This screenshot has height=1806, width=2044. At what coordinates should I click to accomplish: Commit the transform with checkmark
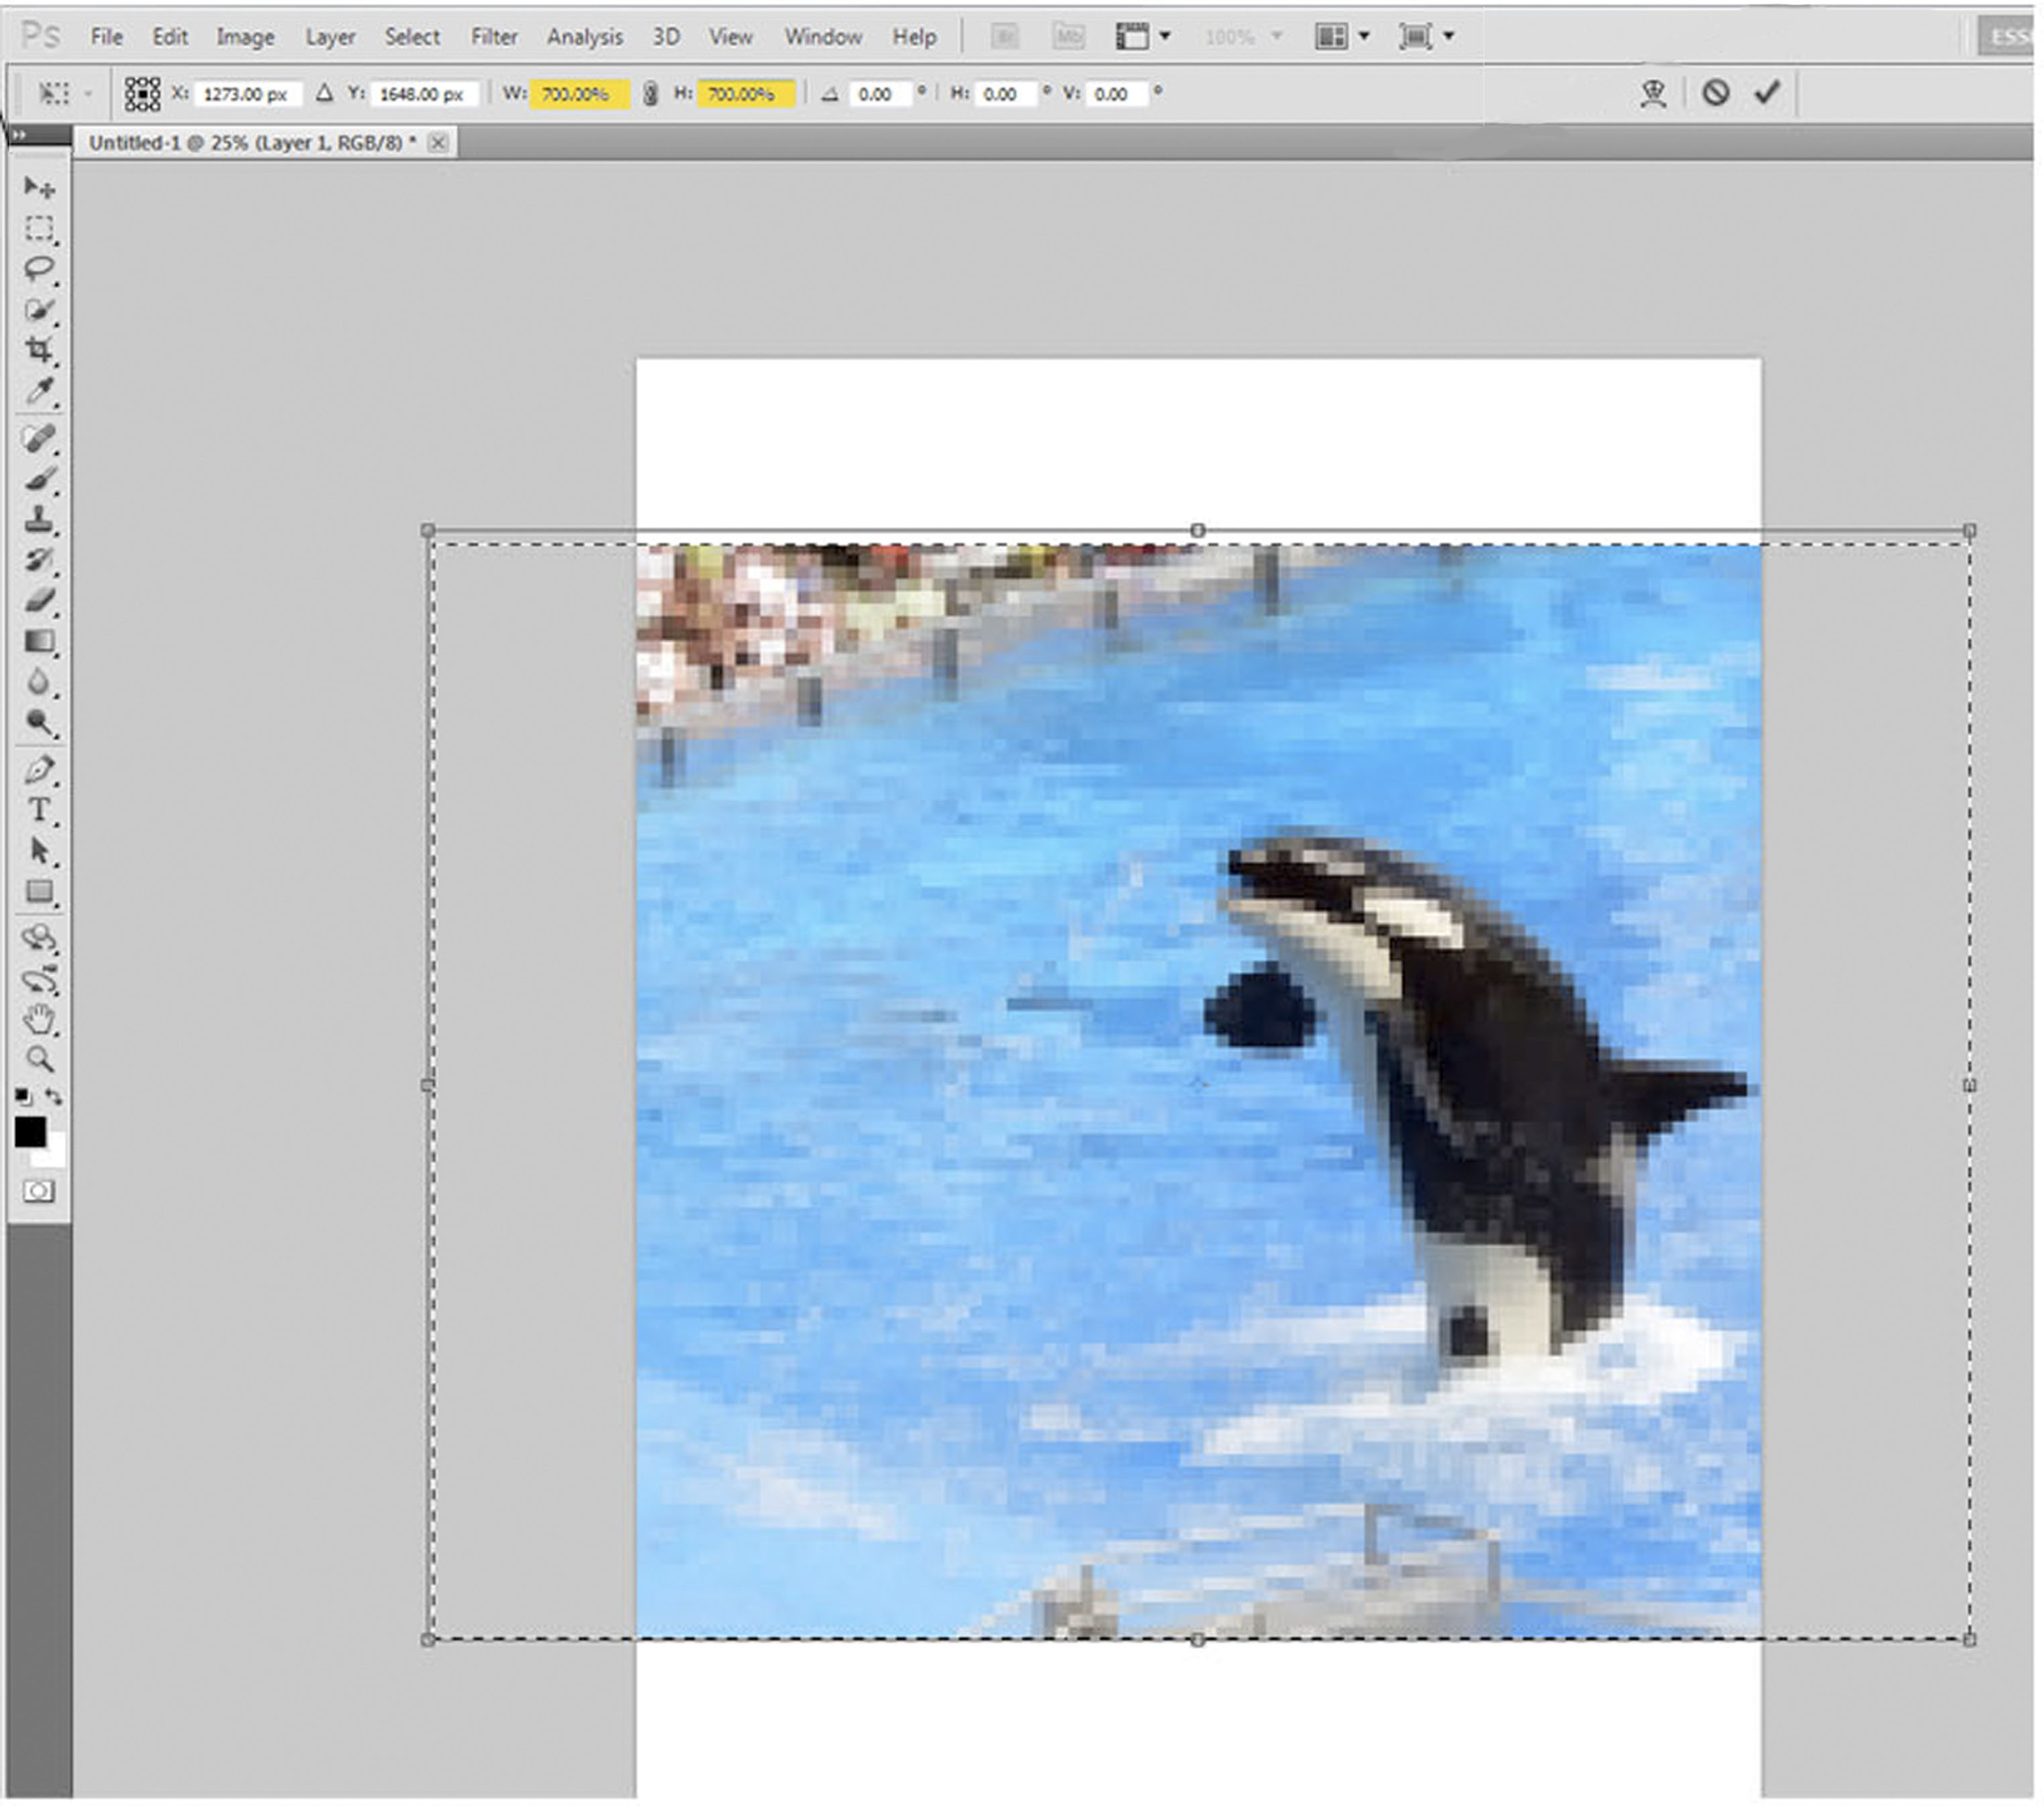click(1767, 93)
